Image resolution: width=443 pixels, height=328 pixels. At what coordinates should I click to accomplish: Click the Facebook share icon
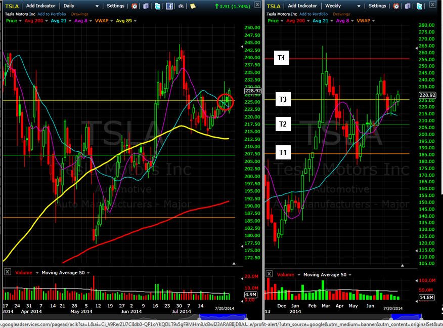(169, 6)
